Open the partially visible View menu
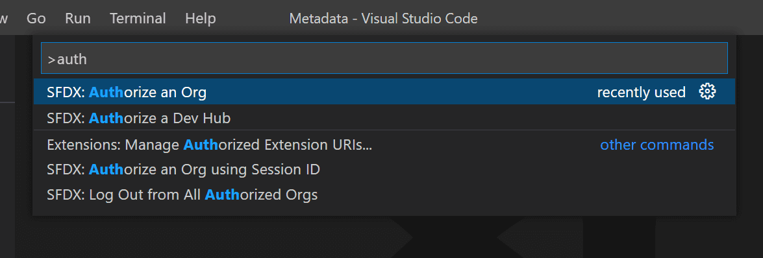 3,18
